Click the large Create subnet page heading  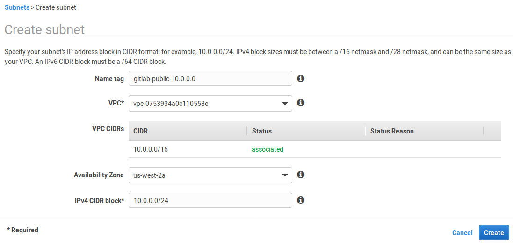coord(44,30)
